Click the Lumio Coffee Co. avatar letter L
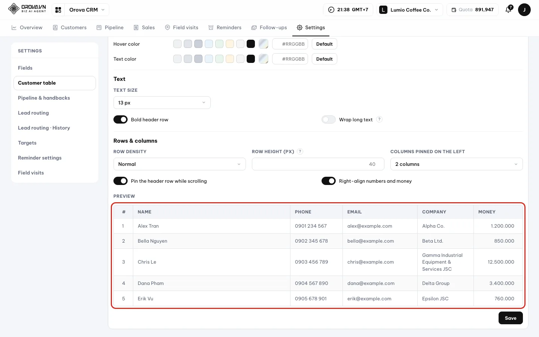The height and width of the screenshot is (337, 539). click(383, 10)
